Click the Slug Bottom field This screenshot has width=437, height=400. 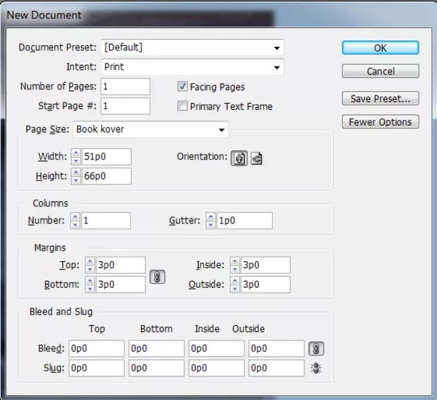156,368
